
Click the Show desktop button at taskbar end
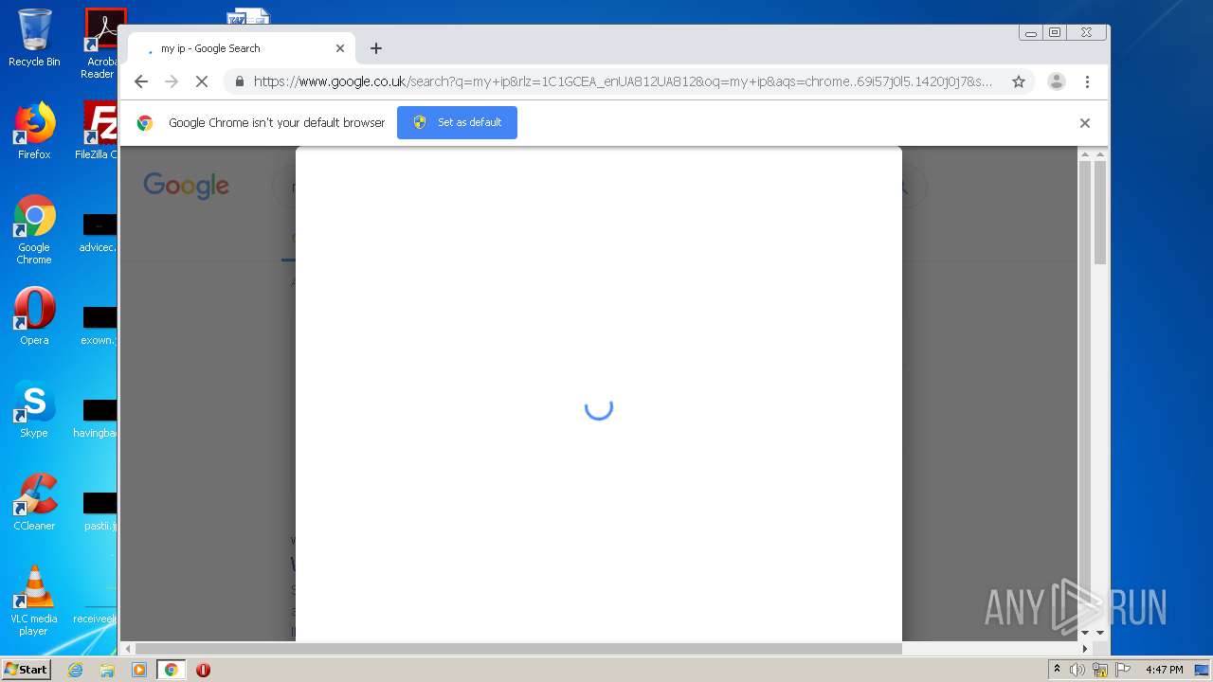click(x=1202, y=670)
